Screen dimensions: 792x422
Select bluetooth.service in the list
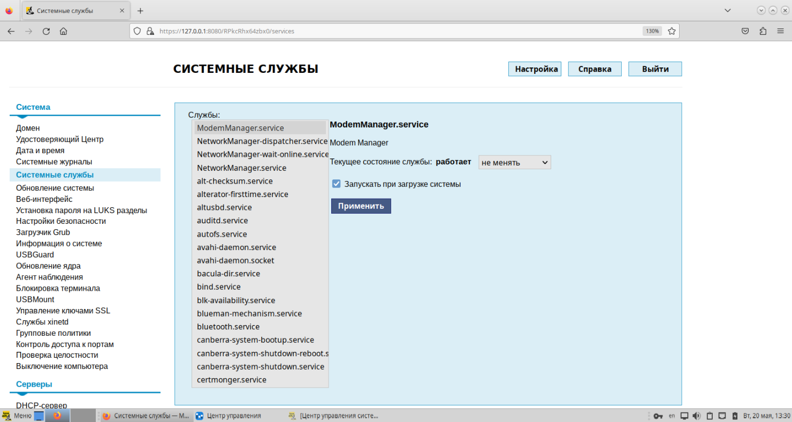pos(261,327)
